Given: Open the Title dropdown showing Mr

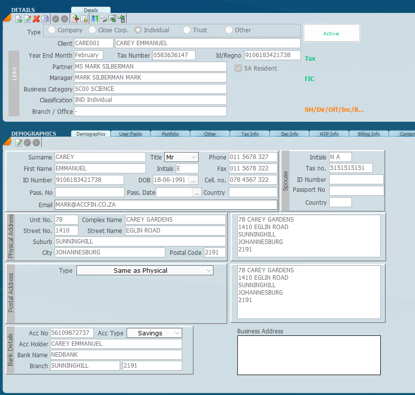Looking at the screenshot, I should click(x=181, y=157).
